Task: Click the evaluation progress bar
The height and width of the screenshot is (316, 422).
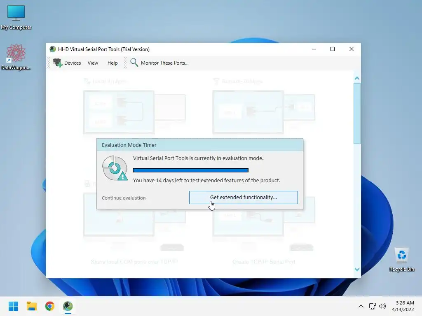Action: point(190,170)
